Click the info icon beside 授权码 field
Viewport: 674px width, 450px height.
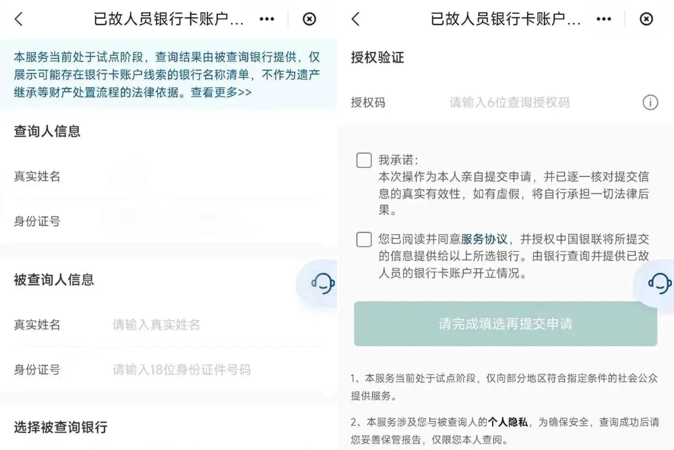(x=650, y=103)
